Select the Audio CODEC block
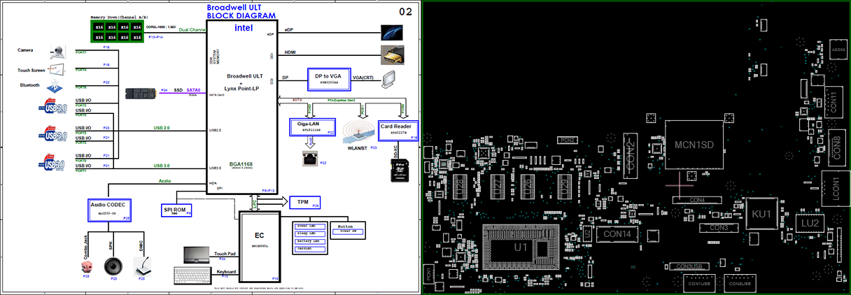This screenshot has height=295, width=851. tap(110, 209)
